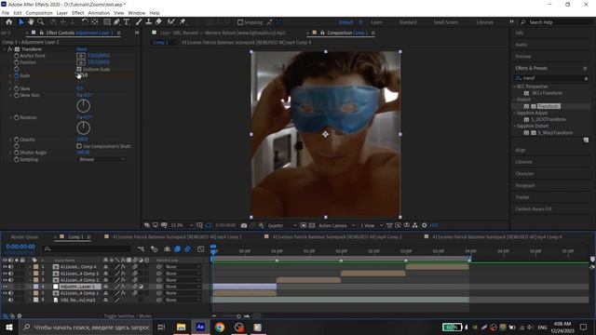
Task: Click the After Effects taskbar icon
Action: click(x=200, y=327)
